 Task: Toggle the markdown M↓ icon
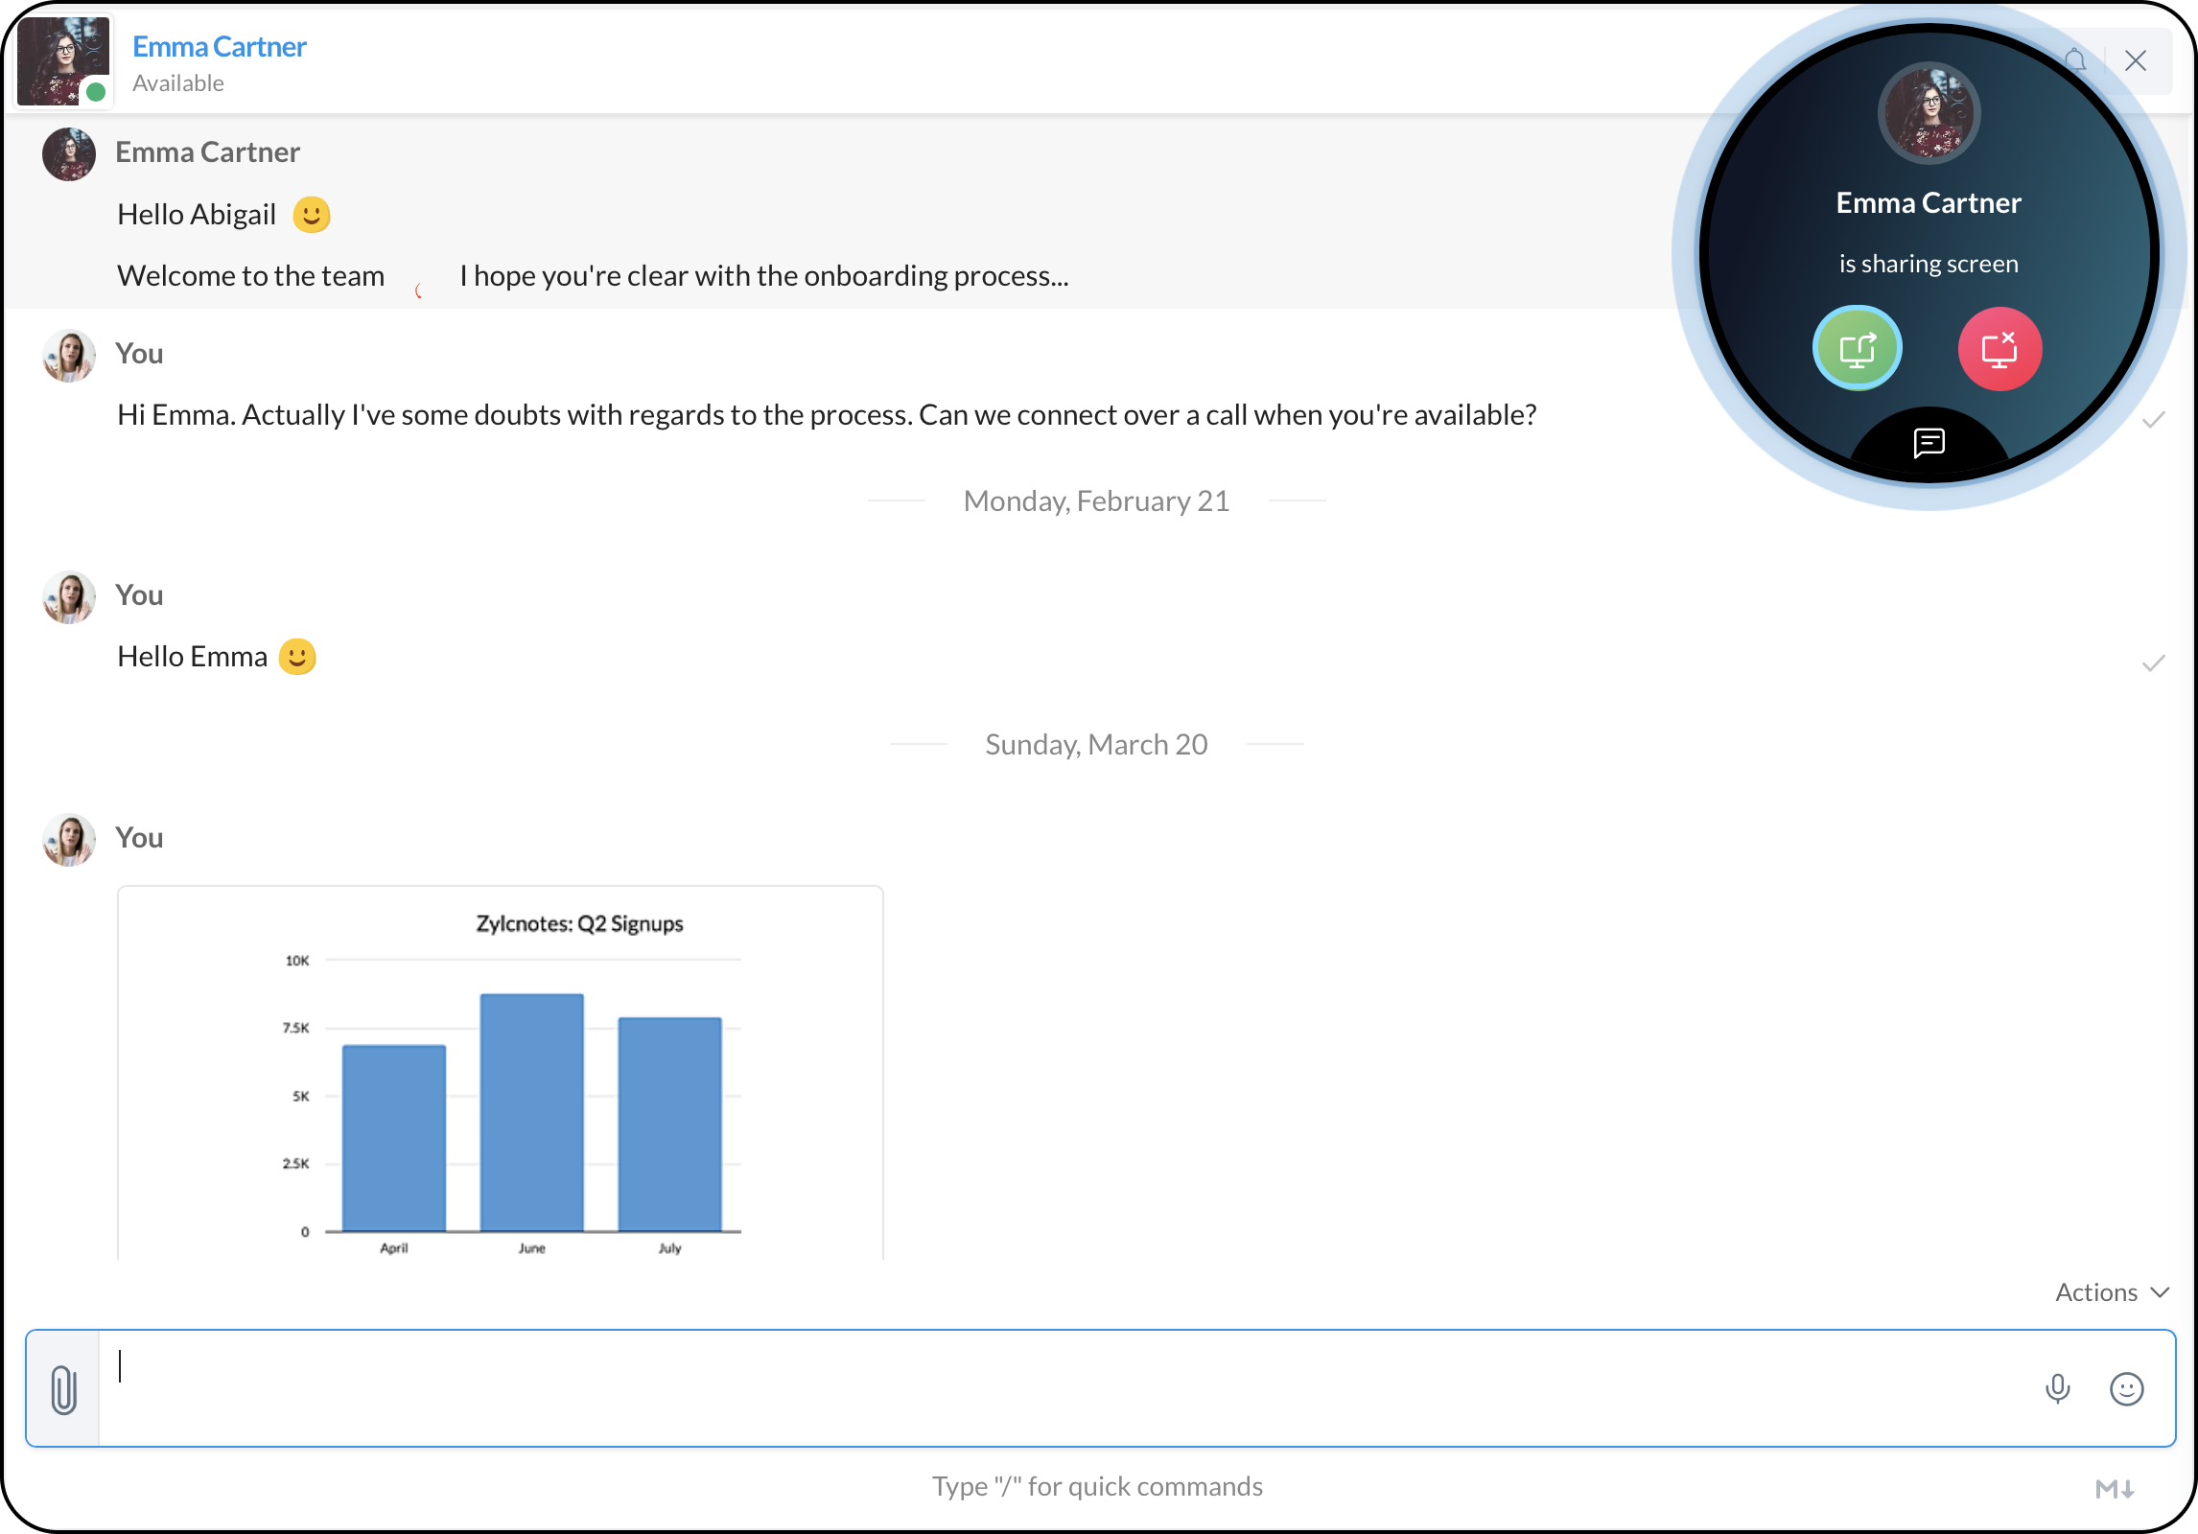click(2114, 1488)
